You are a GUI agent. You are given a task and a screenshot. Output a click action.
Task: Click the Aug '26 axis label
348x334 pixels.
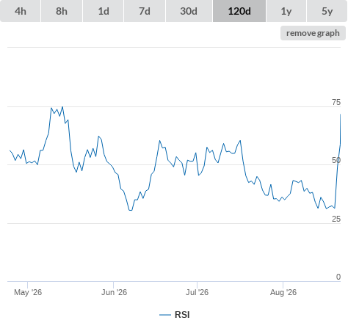pos(283,292)
